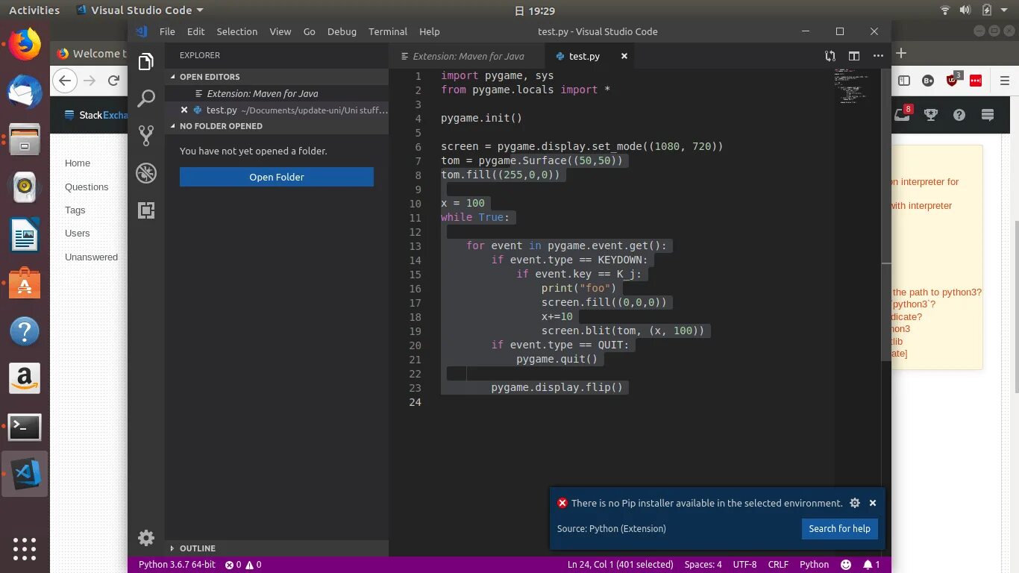Click the feedback smiley in the status bar
Viewport: 1019px width, 573px height.
pyautogui.click(x=846, y=565)
